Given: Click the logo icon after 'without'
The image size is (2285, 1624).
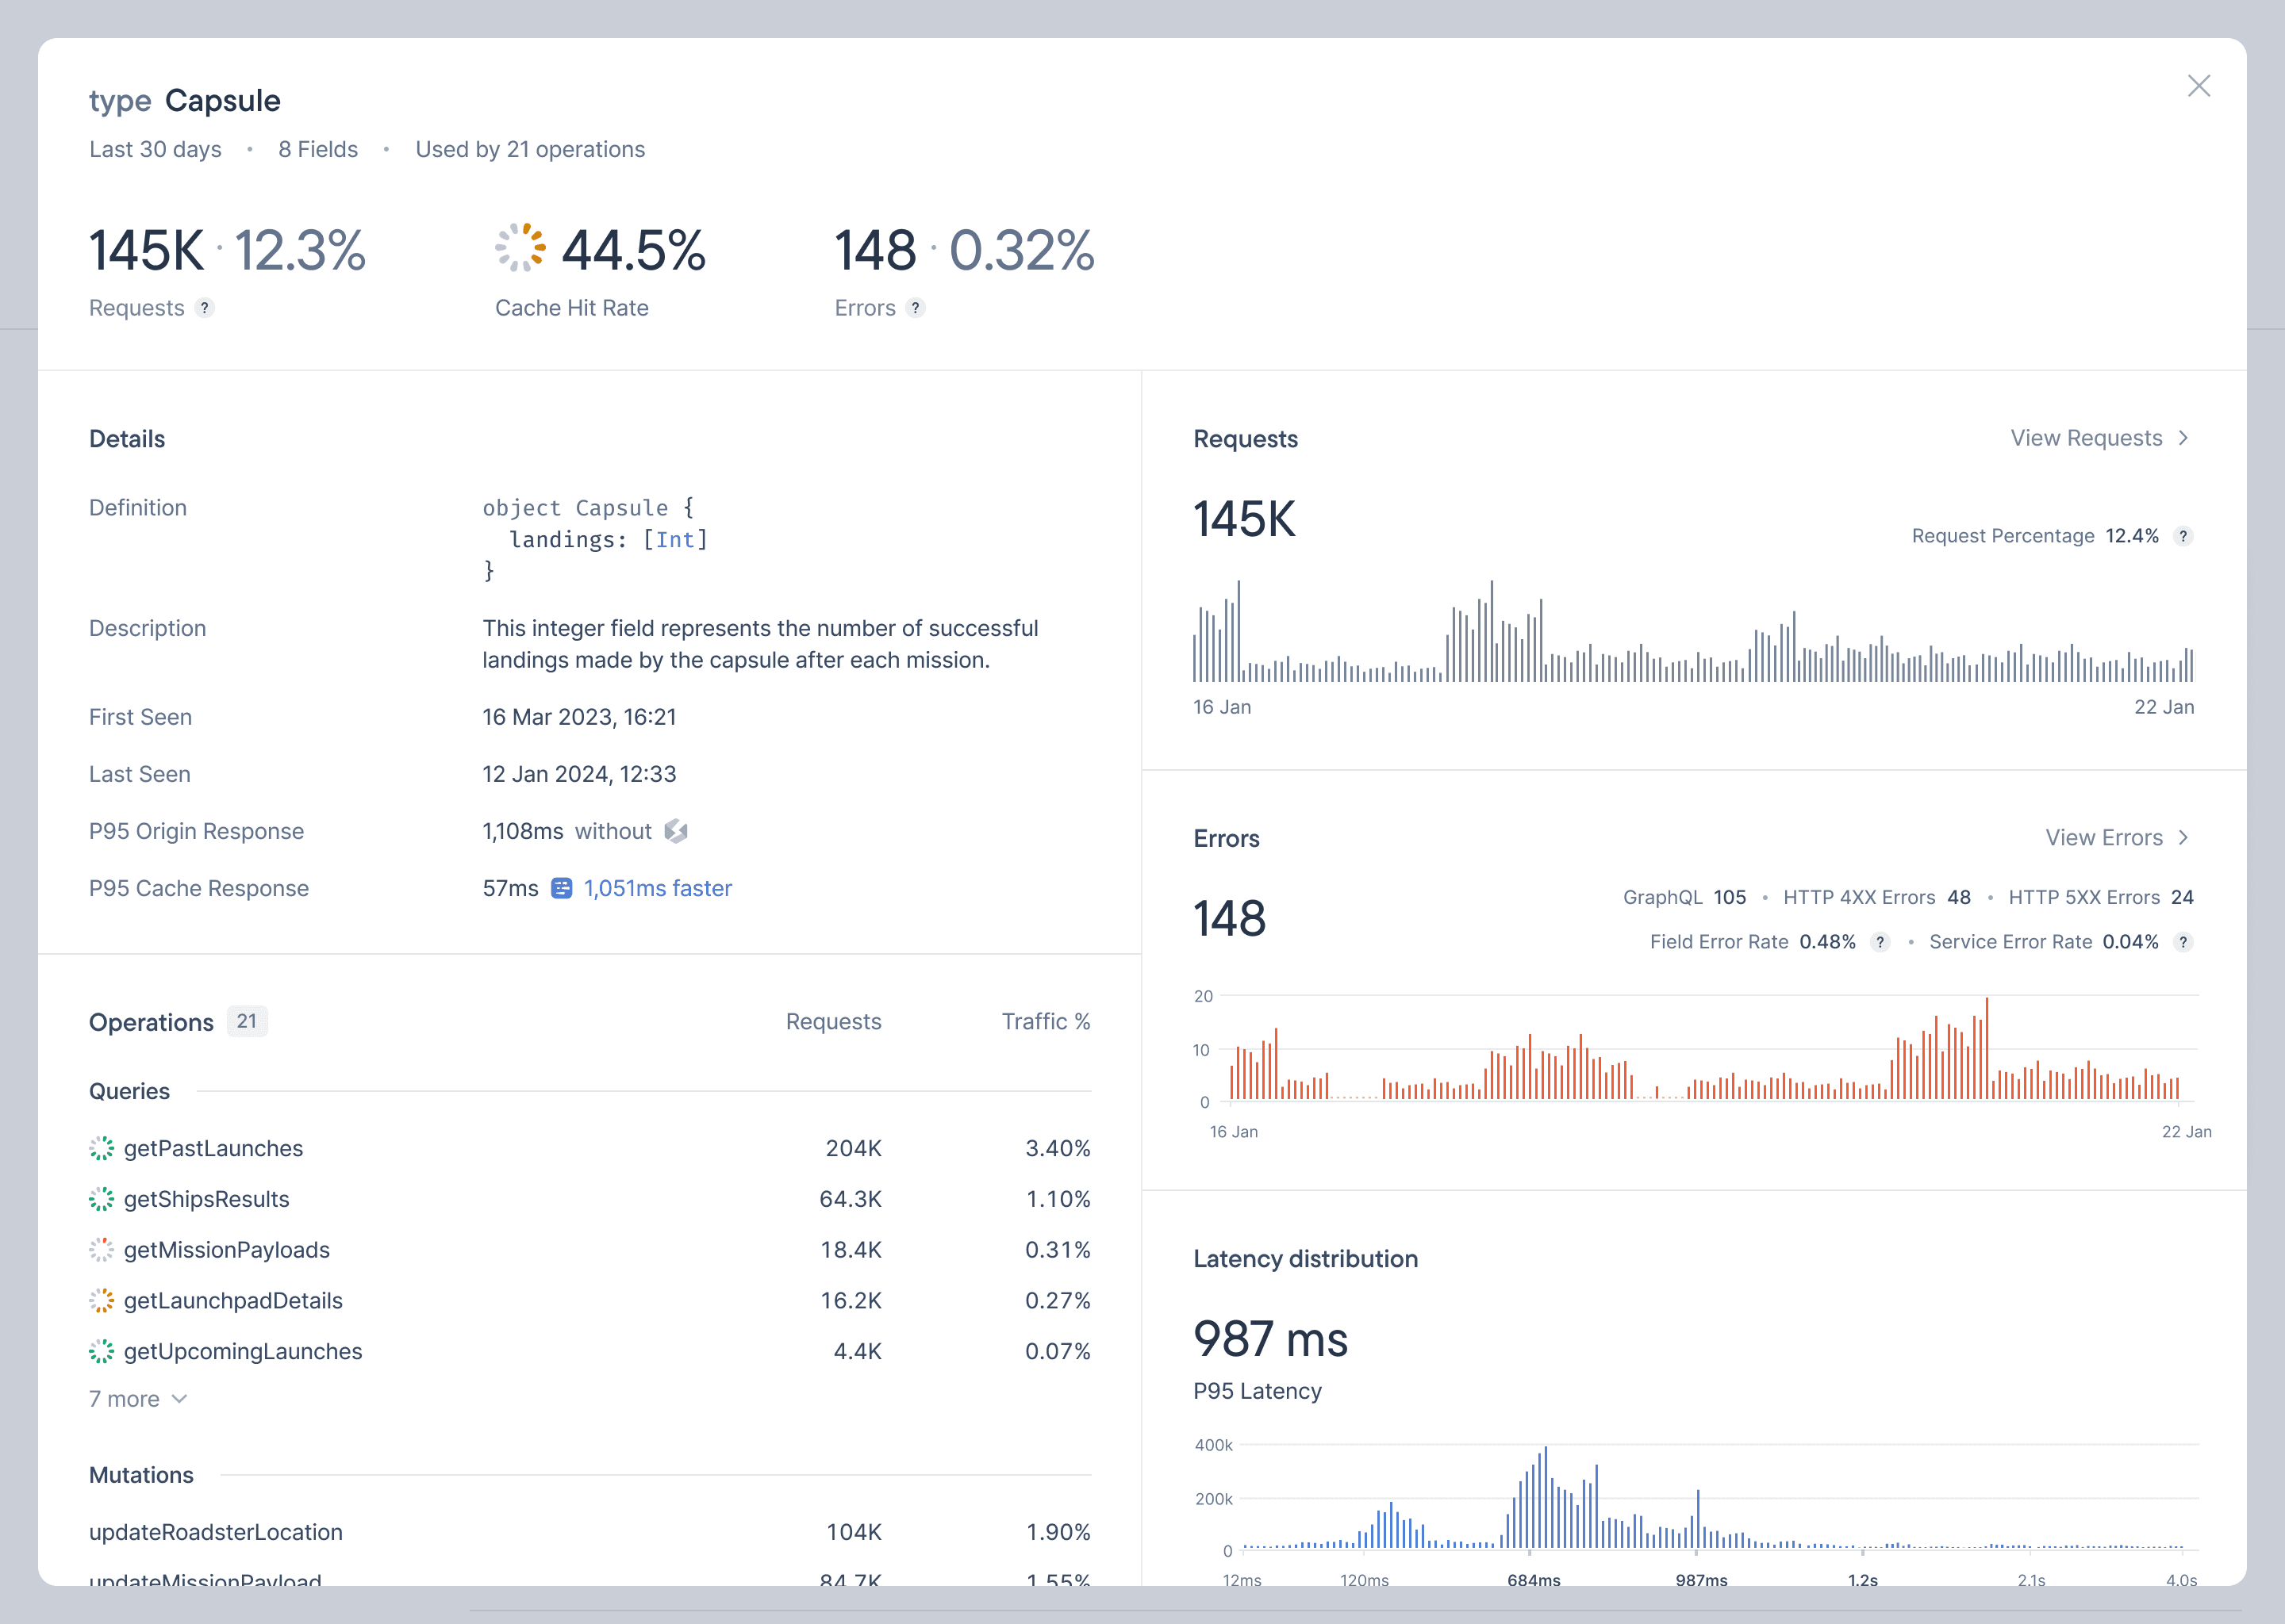Looking at the screenshot, I should coord(676,831).
